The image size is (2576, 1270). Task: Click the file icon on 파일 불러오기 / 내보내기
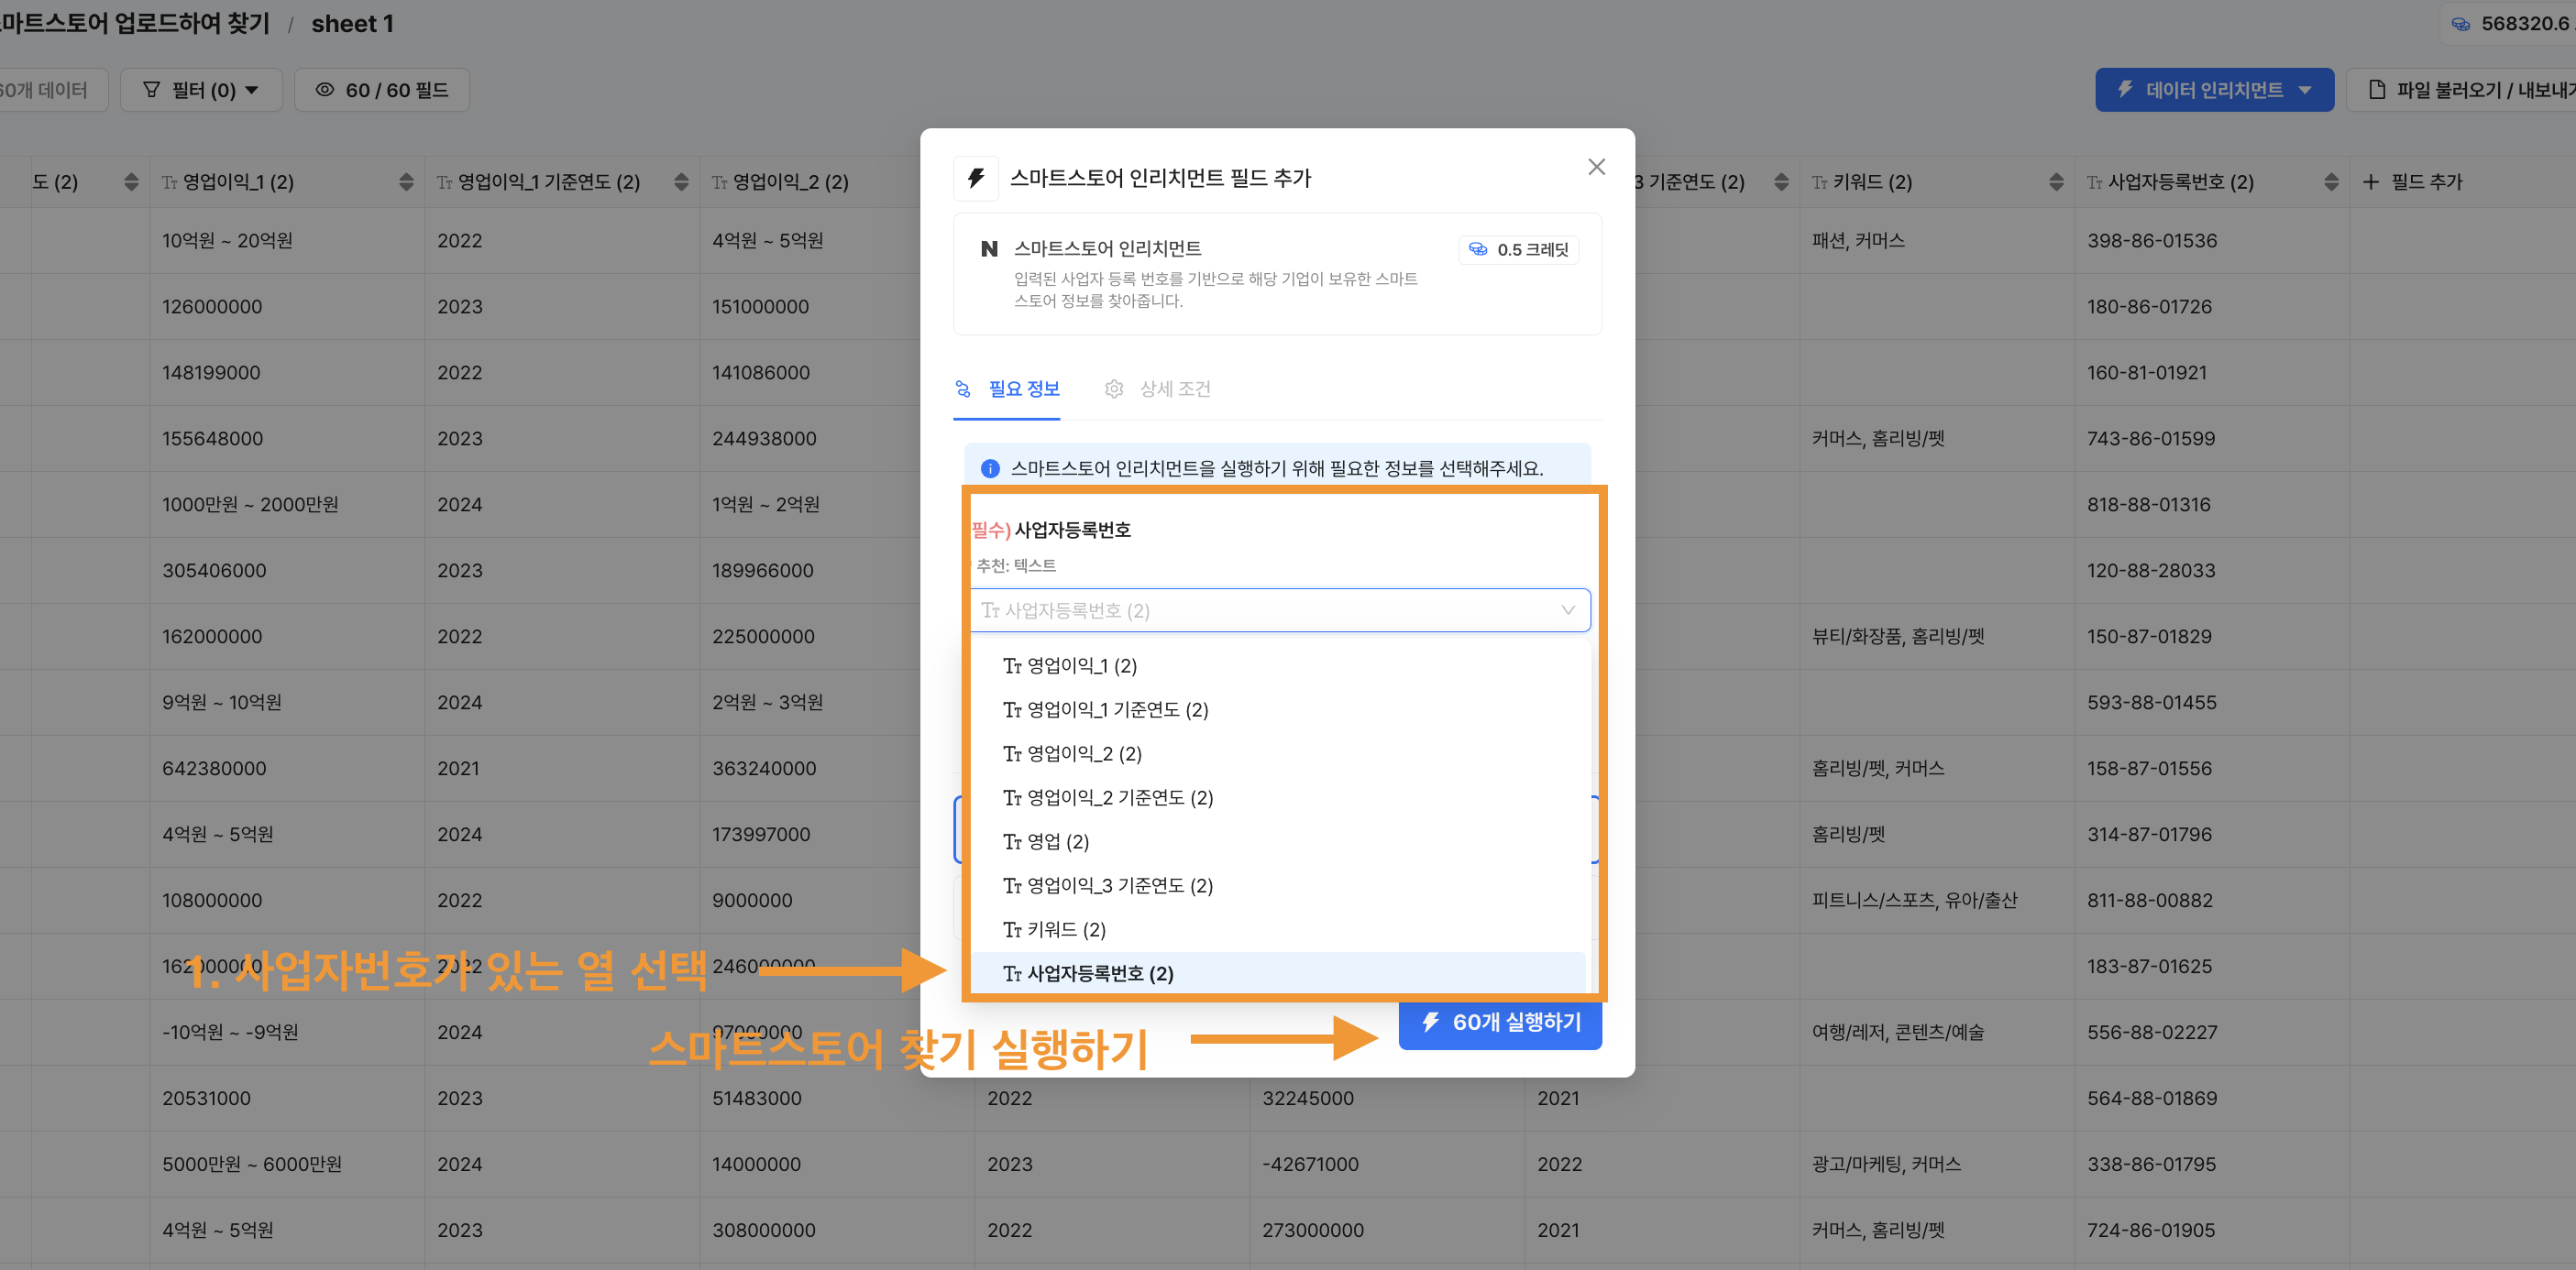[x=2377, y=90]
